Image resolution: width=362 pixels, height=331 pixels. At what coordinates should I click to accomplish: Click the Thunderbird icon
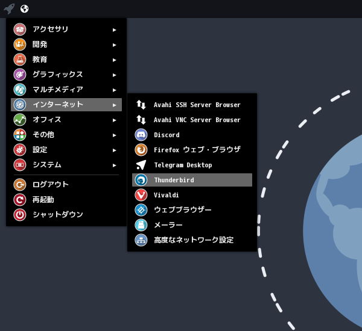pyautogui.click(x=141, y=180)
